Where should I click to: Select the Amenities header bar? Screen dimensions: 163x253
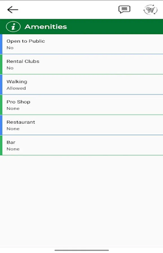point(81,27)
